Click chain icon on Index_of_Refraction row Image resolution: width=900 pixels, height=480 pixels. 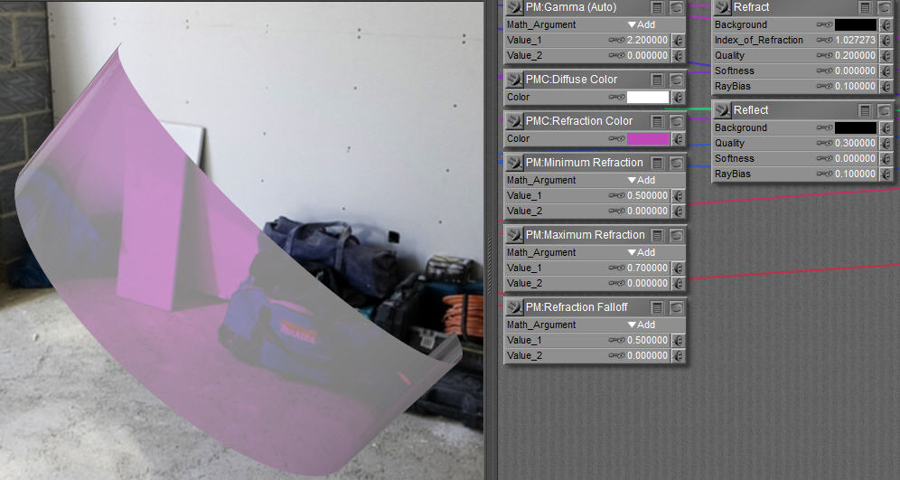[x=824, y=40]
